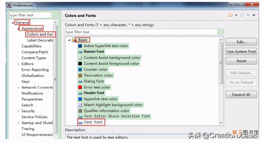The image size is (262, 143).
Task: Open back history dropdown arrow
Action: [x=236, y=15]
